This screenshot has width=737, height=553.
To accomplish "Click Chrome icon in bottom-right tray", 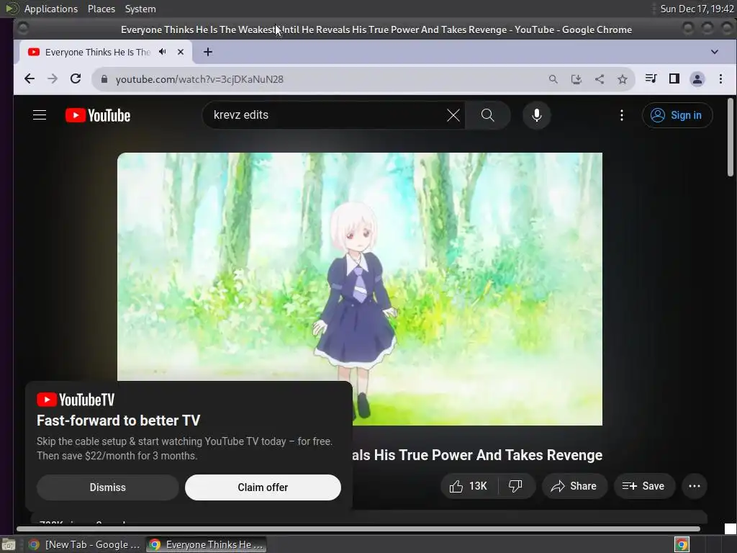I will (682, 544).
